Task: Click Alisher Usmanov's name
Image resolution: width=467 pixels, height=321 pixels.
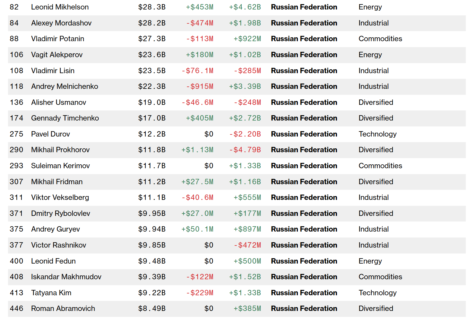Action: tap(59, 102)
